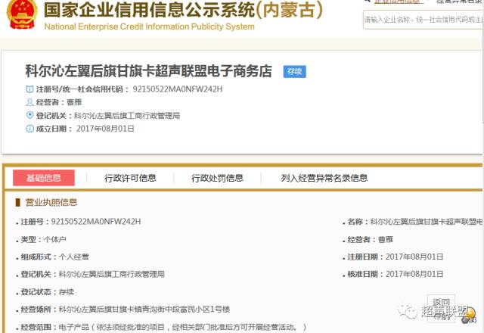Image resolution: width=484 pixels, height=333 pixels.
Task: Click the 经营者：曹雁 row in license section
Action: coord(370,239)
